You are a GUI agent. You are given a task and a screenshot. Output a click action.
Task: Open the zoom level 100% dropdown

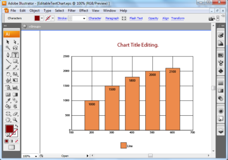click(x=36, y=156)
